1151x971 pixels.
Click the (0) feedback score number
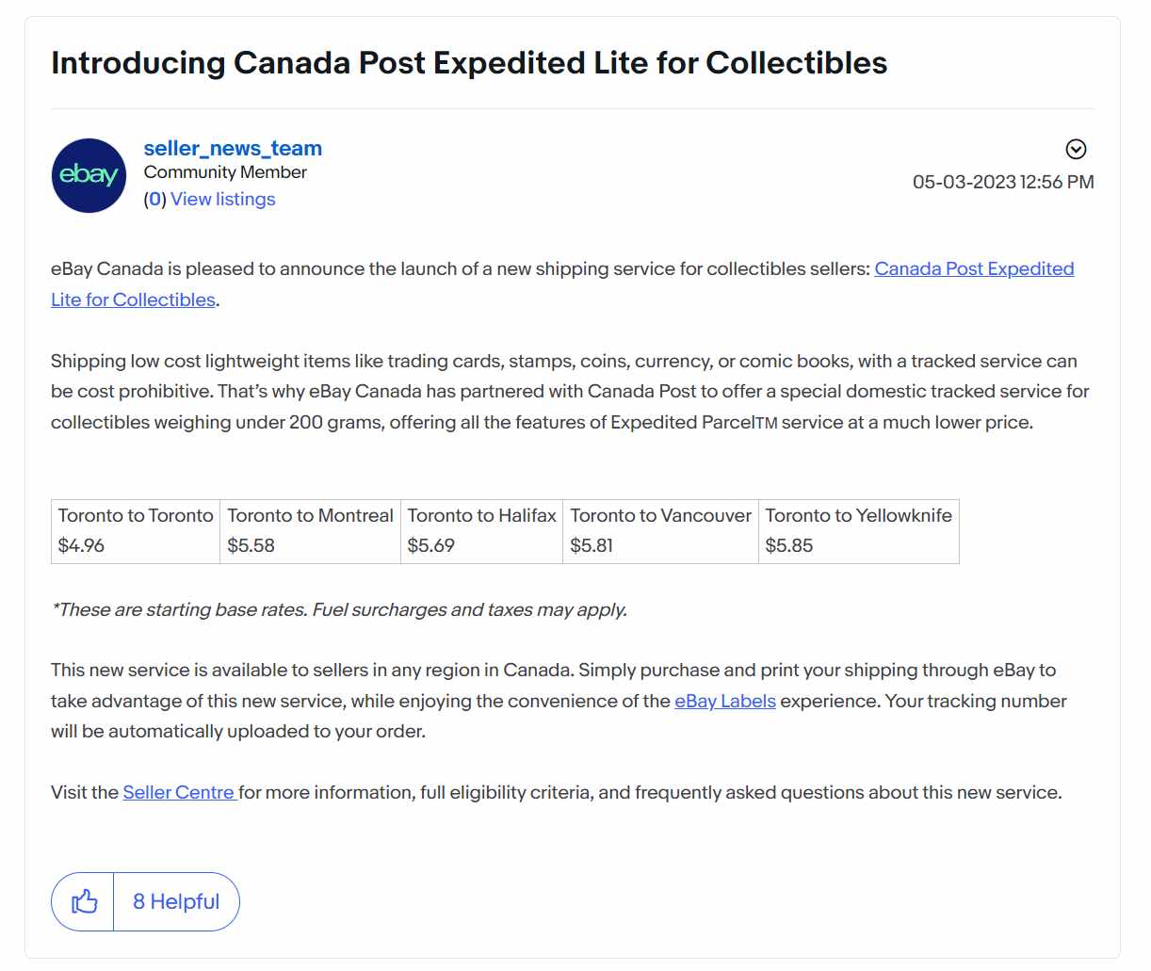tap(155, 199)
